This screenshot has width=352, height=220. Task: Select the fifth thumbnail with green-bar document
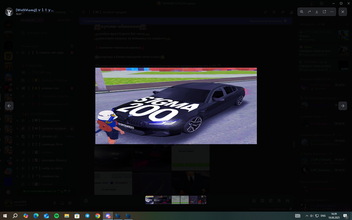pyautogui.click(x=185, y=200)
